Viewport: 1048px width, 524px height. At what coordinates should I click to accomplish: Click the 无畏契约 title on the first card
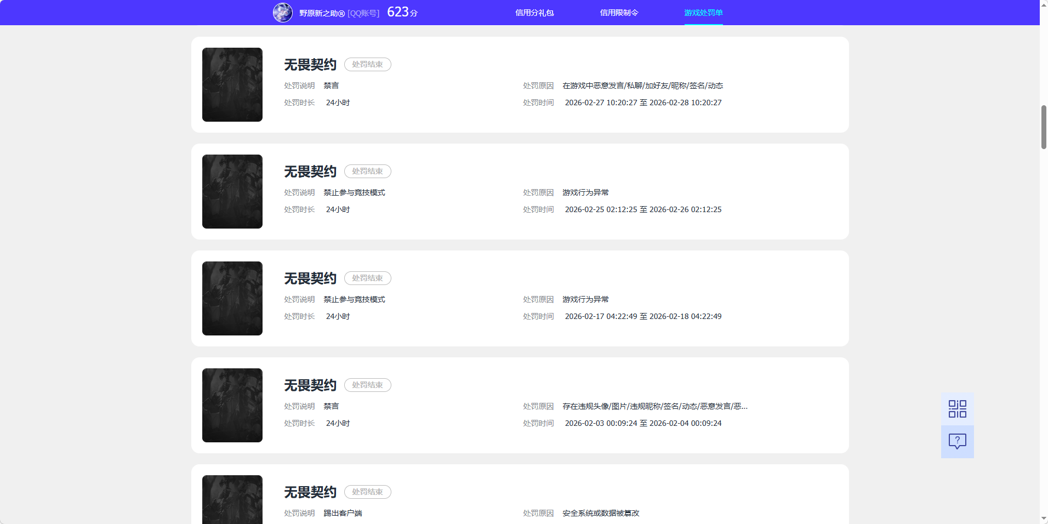point(310,64)
